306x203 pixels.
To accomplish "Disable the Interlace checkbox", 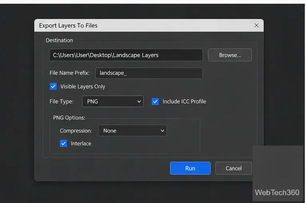I will (x=64, y=144).
